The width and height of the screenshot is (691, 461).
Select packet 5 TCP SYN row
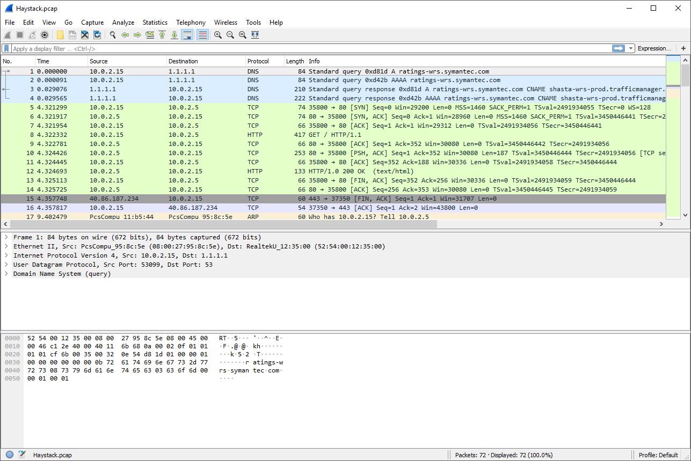(x=333, y=107)
